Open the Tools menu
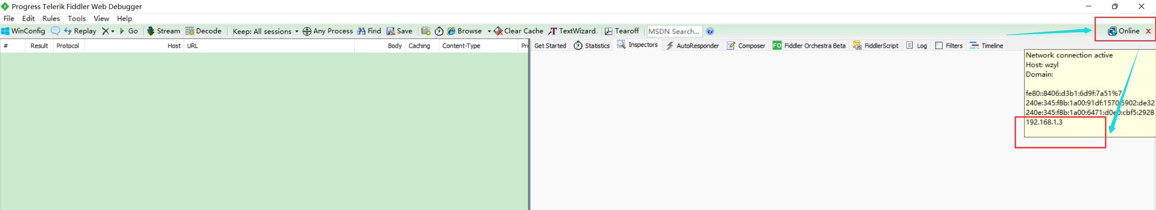The height and width of the screenshot is (210, 1156). tap(77, 18)
